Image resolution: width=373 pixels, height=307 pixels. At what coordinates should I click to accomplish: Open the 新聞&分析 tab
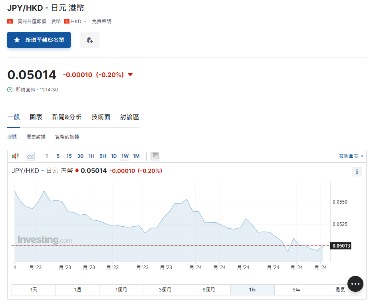click(x=66, y=117)
